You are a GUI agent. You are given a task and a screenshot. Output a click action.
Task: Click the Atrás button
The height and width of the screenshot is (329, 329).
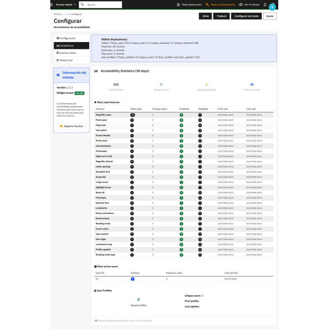coord(206,16)
